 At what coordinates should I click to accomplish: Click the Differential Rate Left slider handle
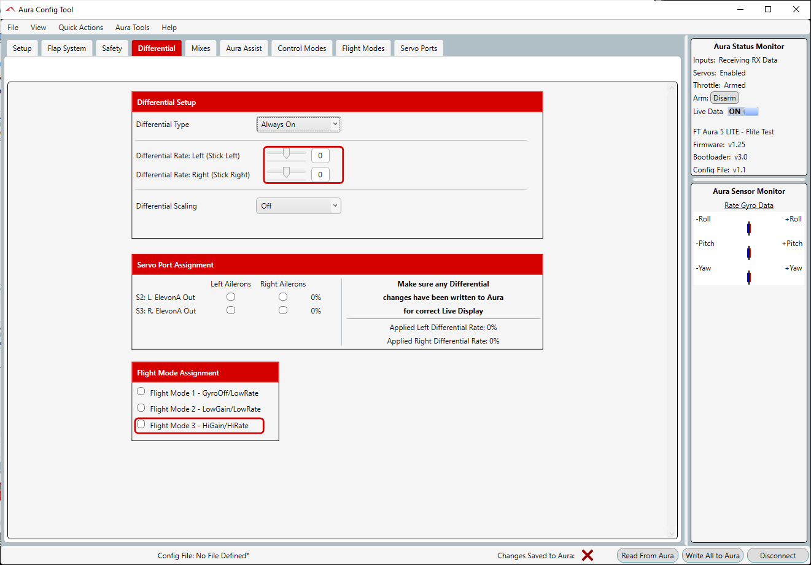pos(286,153)
